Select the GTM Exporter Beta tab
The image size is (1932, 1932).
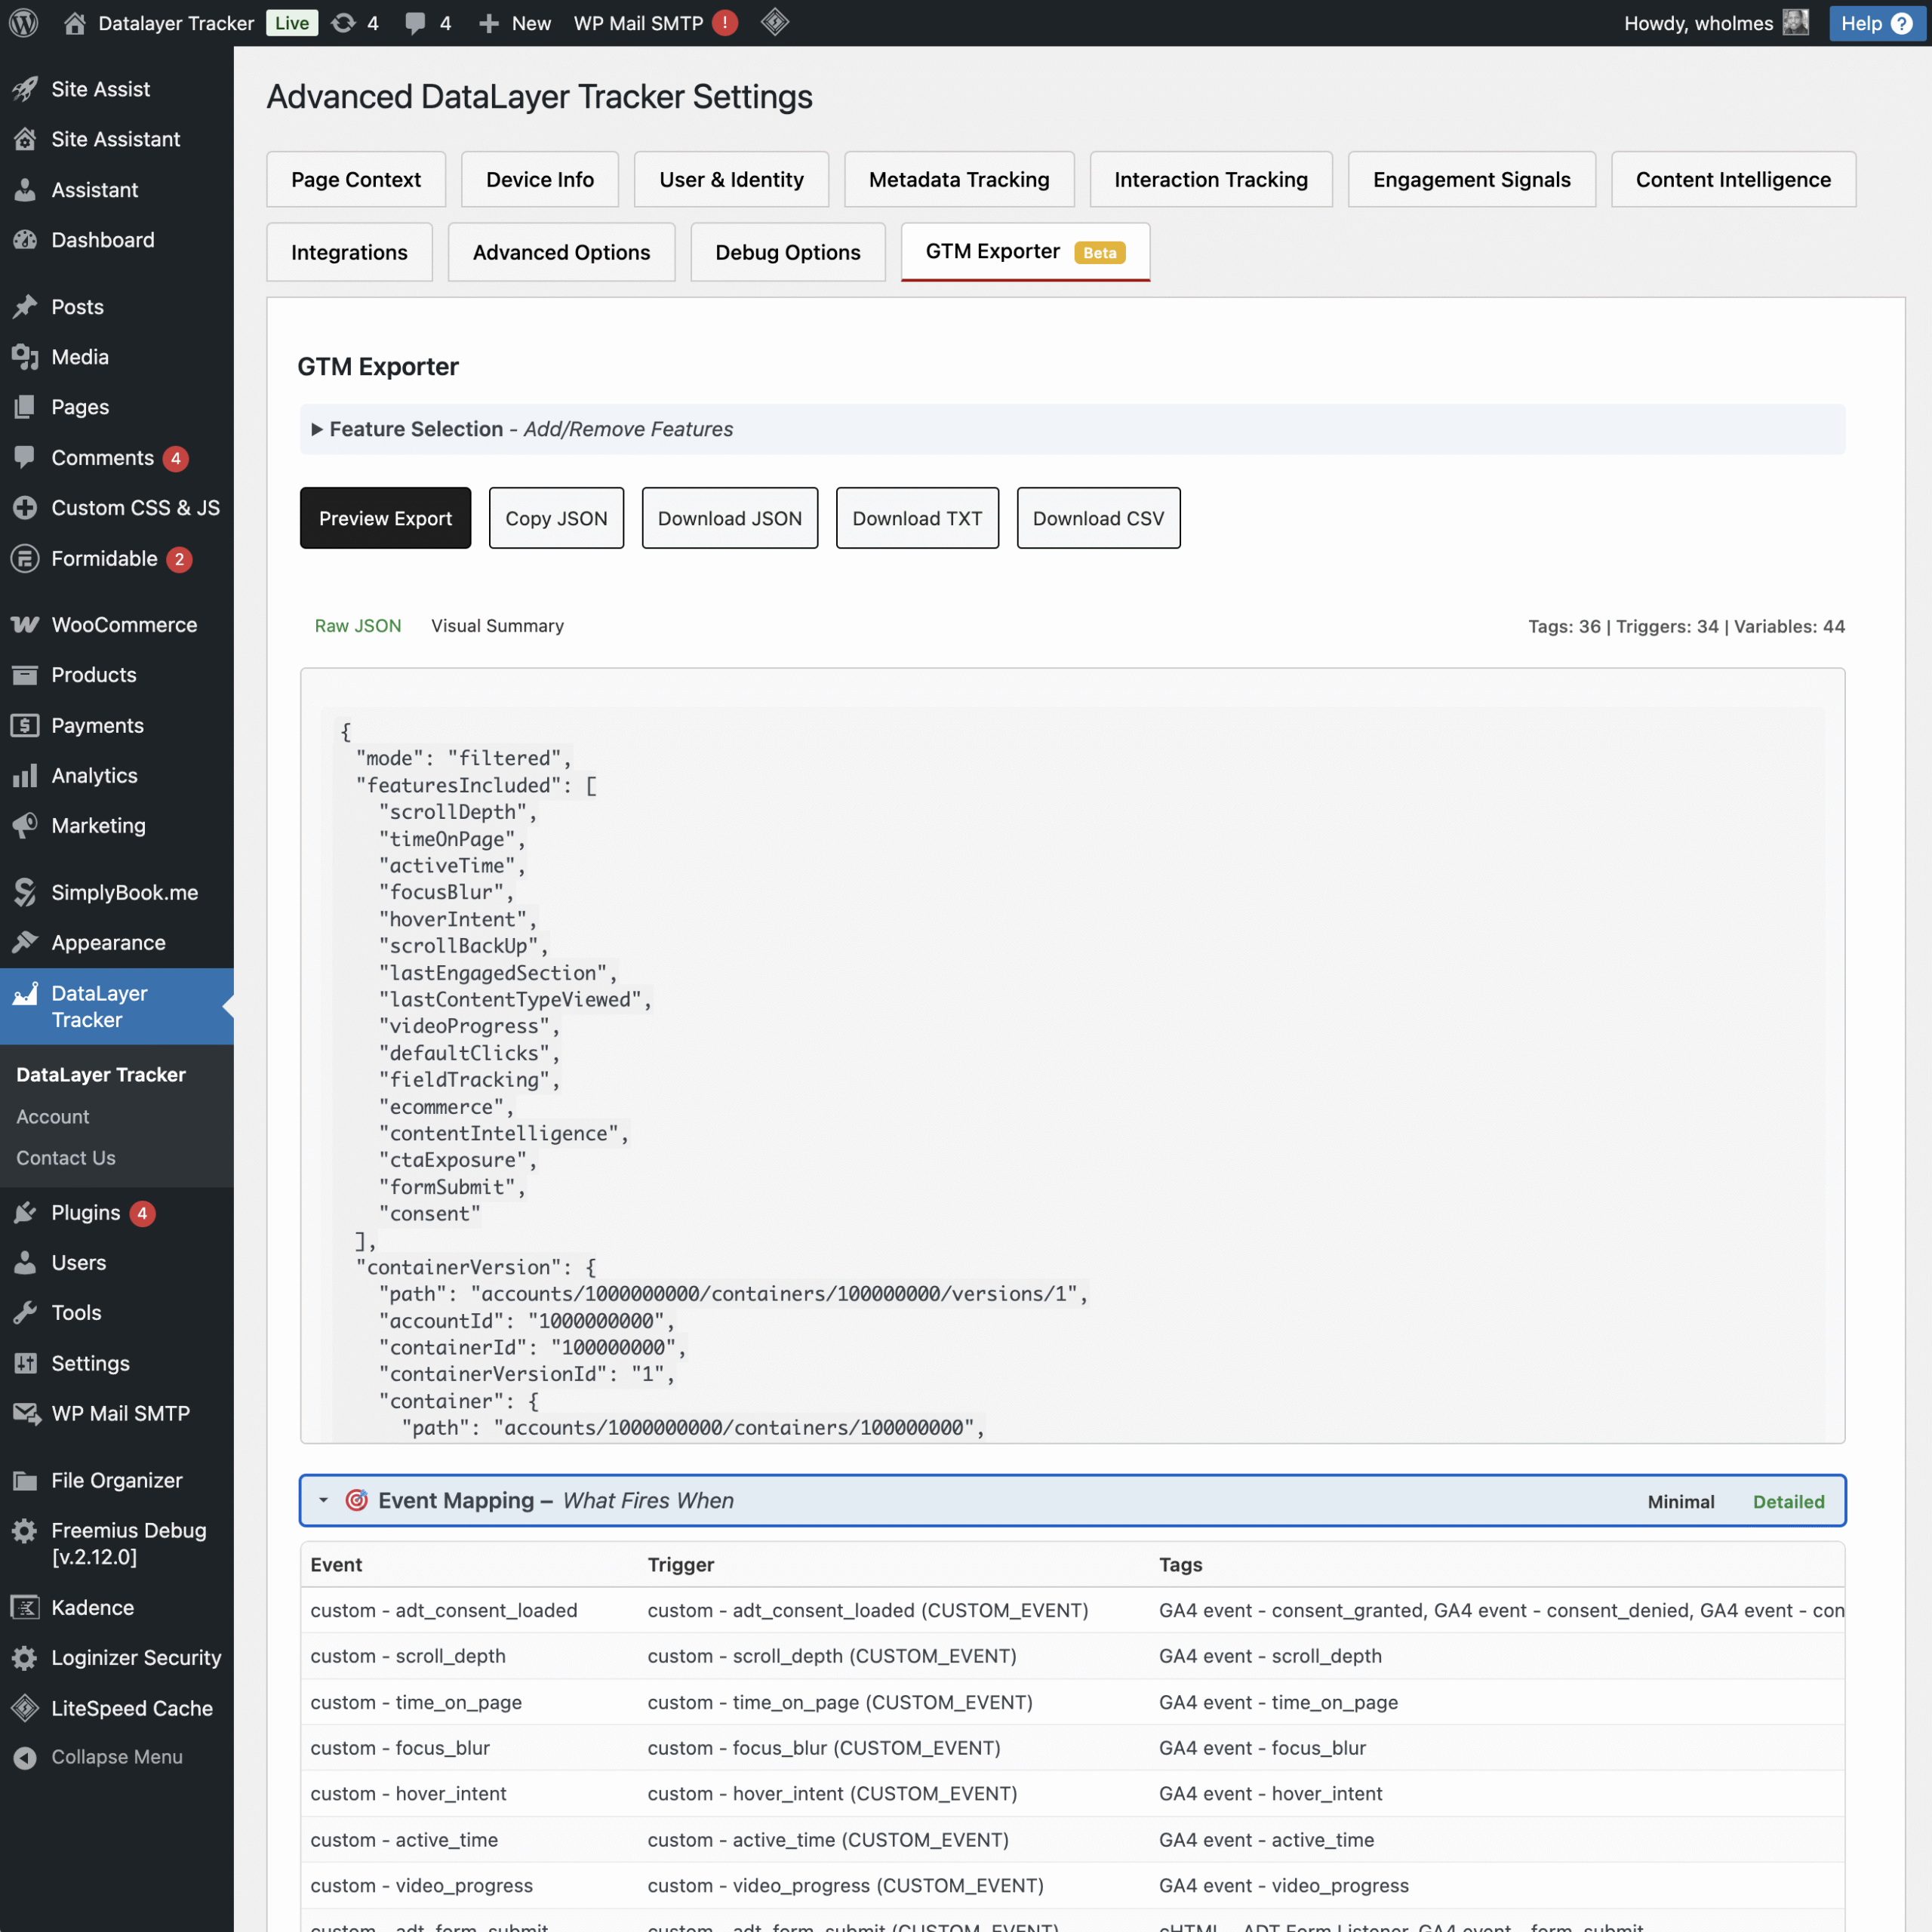coord(1025,252)
